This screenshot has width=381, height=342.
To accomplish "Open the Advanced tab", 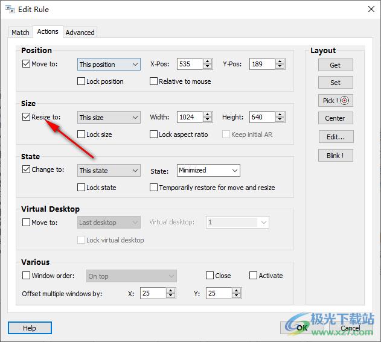I will point(80,33).
